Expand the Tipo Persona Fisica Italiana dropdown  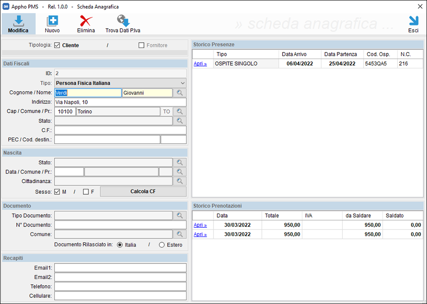120,83
